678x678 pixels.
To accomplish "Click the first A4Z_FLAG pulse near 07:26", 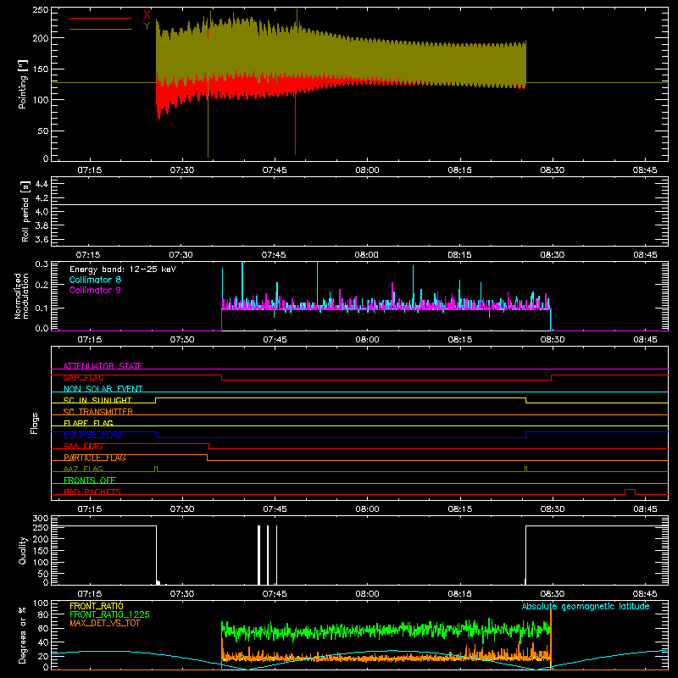I will tap(156, 470).
